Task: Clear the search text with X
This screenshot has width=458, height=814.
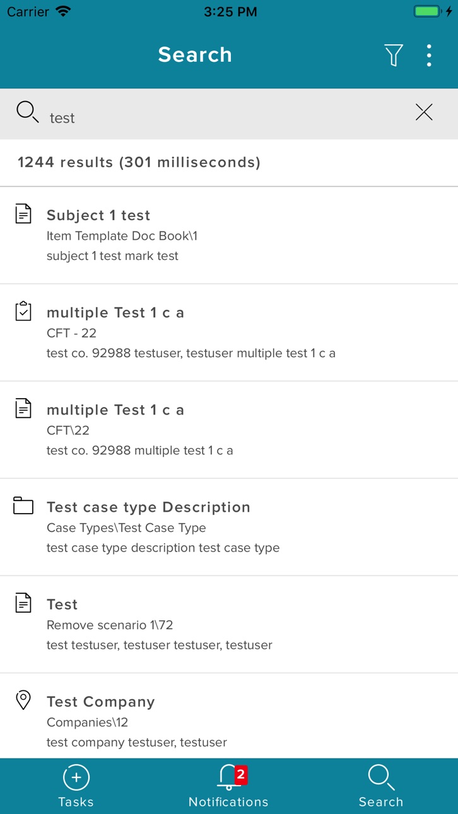Action: click(424, 112)
